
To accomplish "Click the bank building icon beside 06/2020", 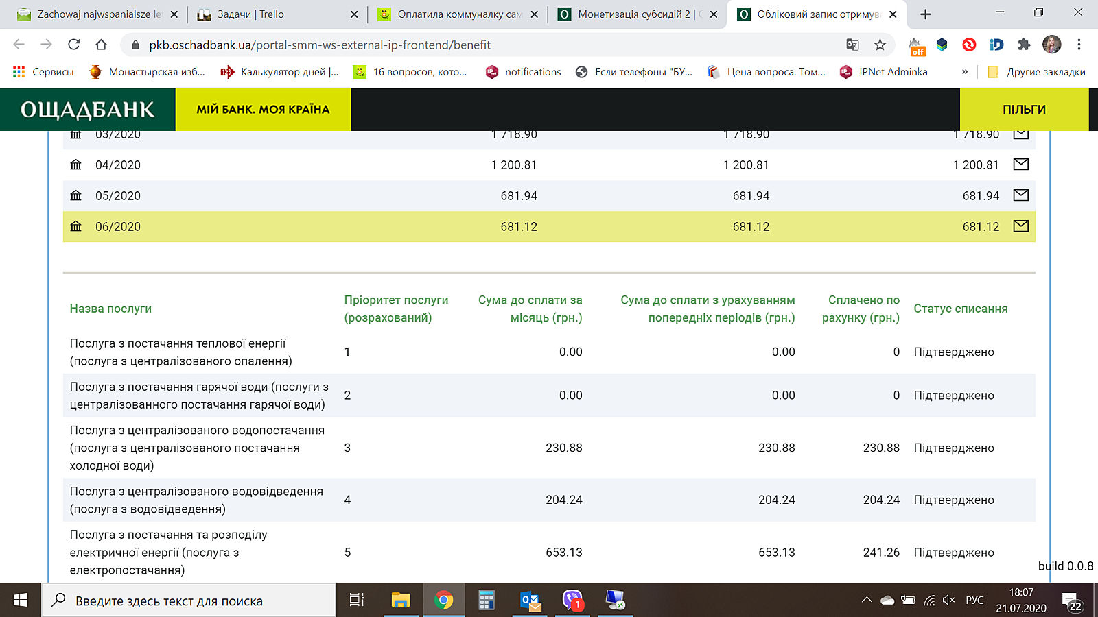I will tap(76, 226).
